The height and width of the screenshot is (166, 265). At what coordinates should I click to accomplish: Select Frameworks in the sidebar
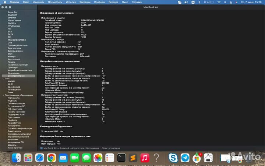coord(14,98)
